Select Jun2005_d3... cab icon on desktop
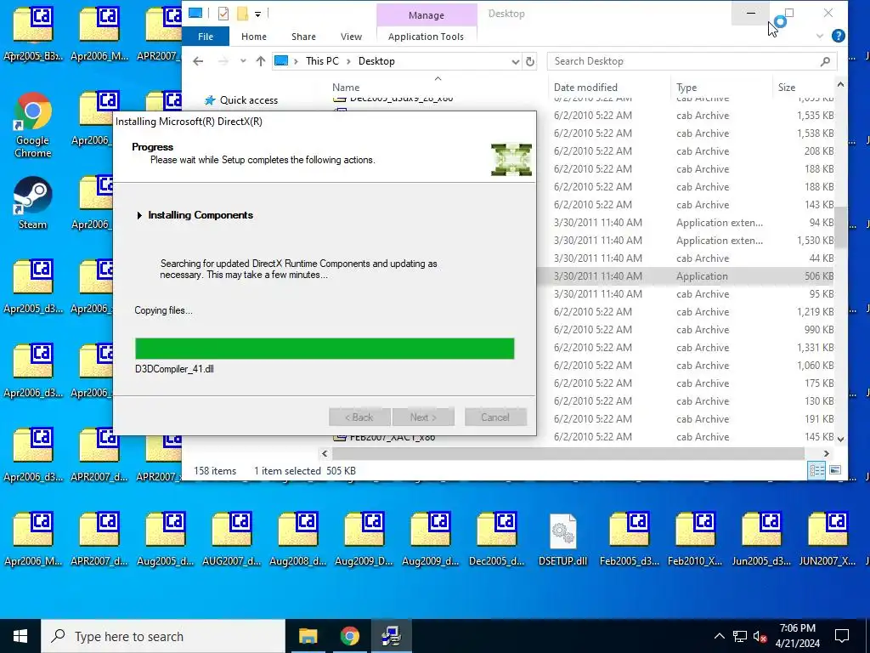The image size is (870, 653). [761, 538]
